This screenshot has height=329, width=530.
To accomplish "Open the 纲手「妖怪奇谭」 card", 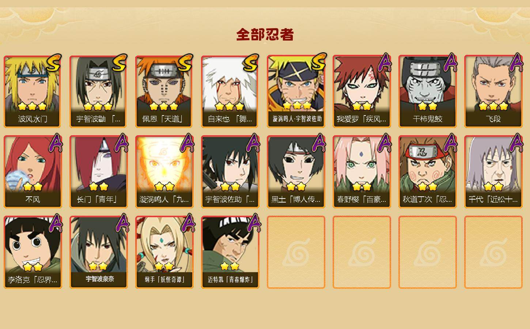I will click(x=164, y=252).
